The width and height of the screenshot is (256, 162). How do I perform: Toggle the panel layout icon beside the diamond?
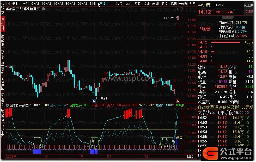coord(181,9)
